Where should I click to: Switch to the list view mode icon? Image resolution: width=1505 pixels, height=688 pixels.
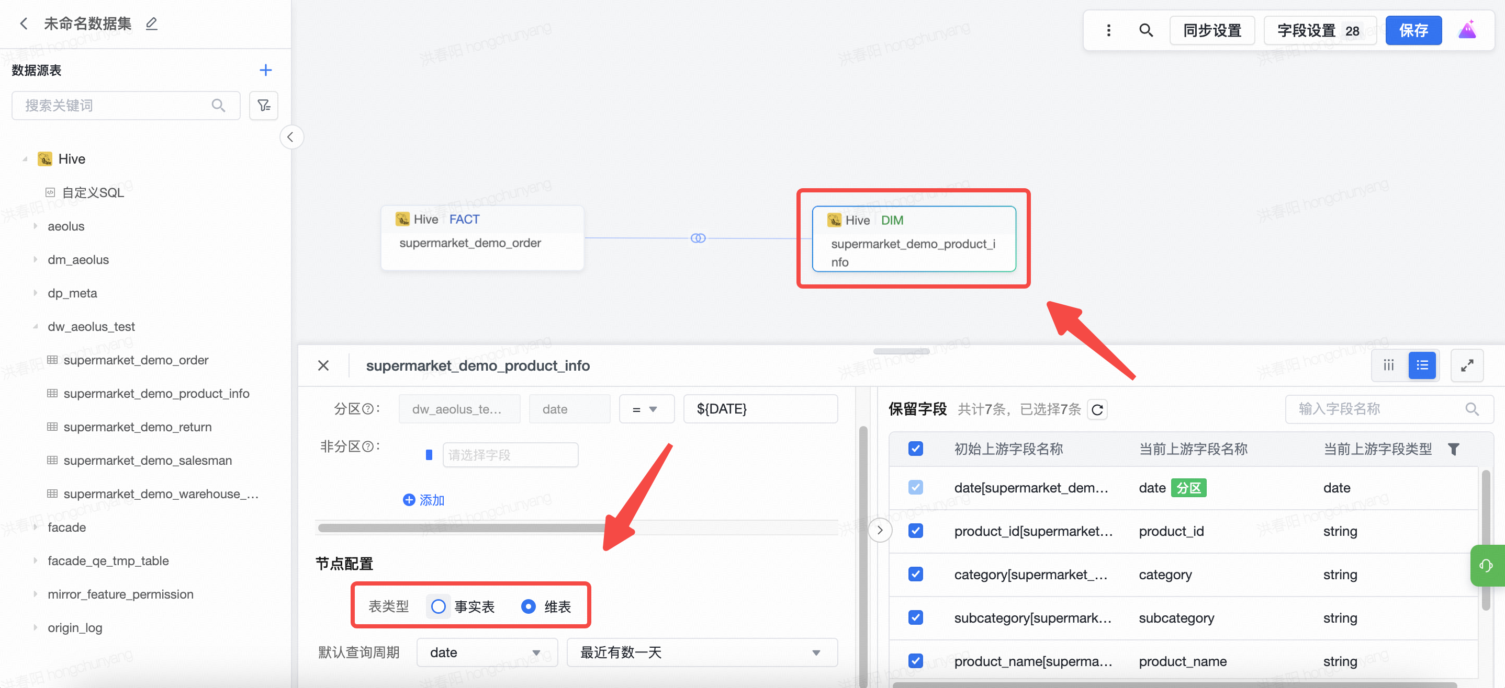(x=1421, y=365)
